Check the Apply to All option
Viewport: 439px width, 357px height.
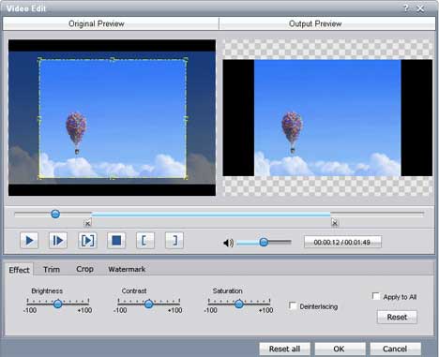[376, 296]
